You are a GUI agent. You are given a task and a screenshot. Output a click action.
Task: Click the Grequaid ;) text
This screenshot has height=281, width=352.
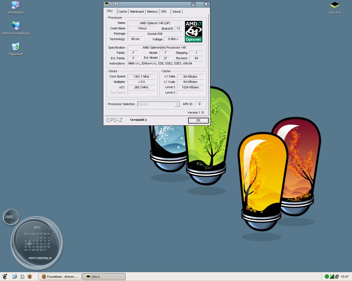(x=138, y=120)
